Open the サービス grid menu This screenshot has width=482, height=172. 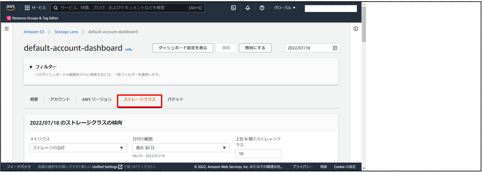pos(35,8)
